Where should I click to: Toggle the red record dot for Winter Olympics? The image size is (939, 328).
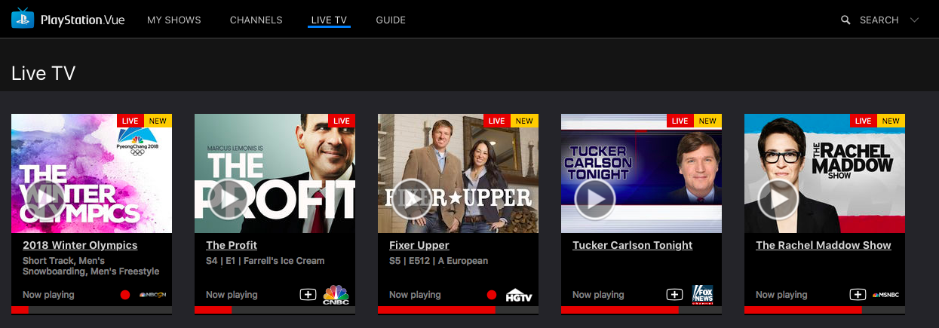coord(125,295)
